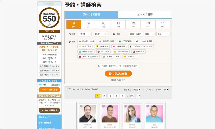Go to page 3 of results

click(110, 96)
